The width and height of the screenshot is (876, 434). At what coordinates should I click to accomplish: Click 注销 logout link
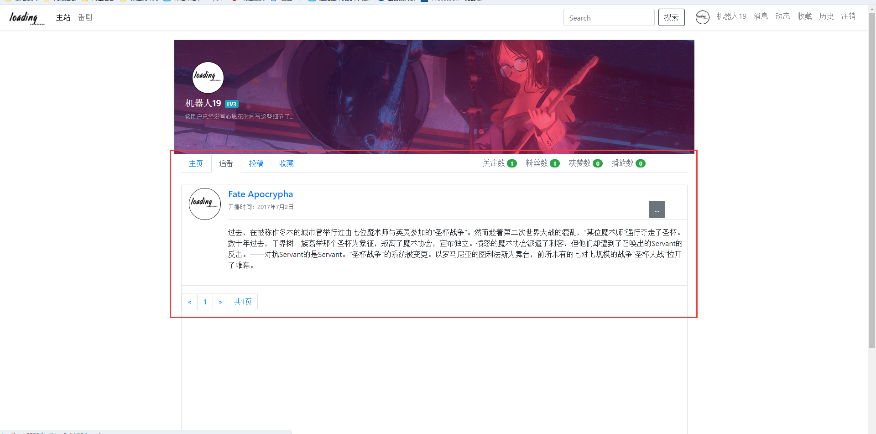coord(848,16)
